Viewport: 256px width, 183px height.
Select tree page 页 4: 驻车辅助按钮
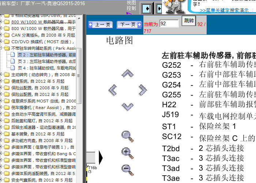47,68
